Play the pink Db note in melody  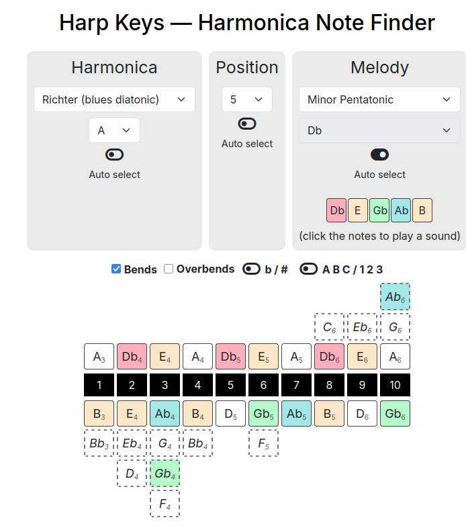[x=336, y=210]
